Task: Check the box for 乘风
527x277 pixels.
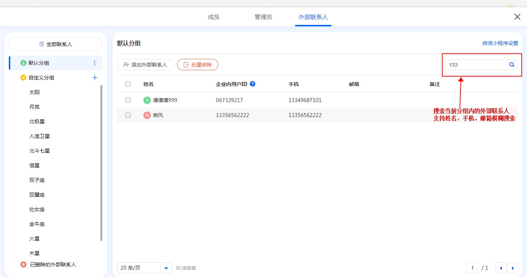Action: [128, 115]
